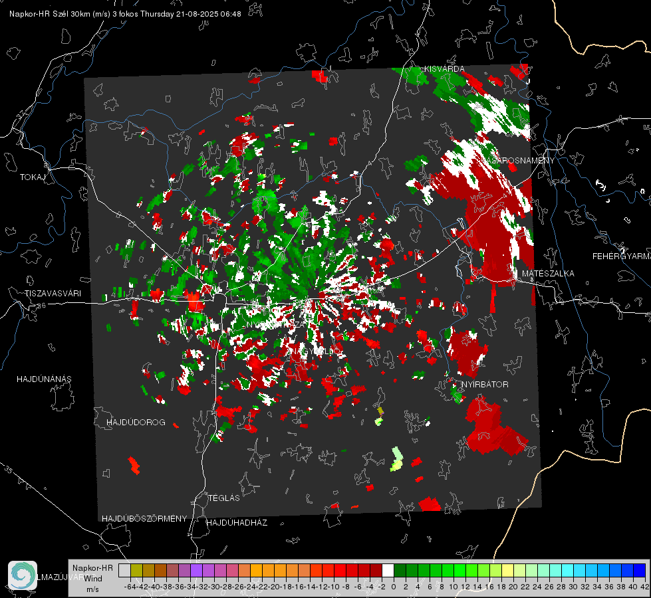The width and height of the screenshot is (651, 598).
Task: Choose the deep blue swatch at the legend's right end
Action: coord(640,571)
